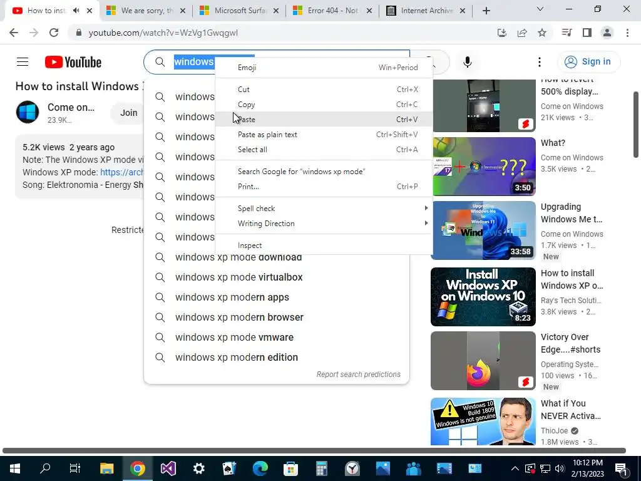Viewport: 641px width, 481px height.
Task: Click the page vertical scrollbar
Action: (x=636, y=125)
